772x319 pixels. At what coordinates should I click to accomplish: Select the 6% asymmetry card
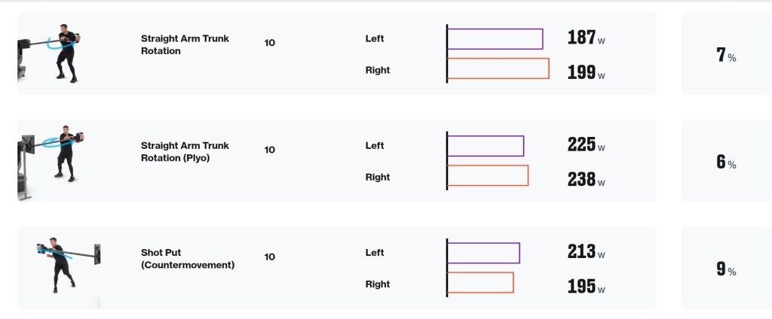coord(725,161)
